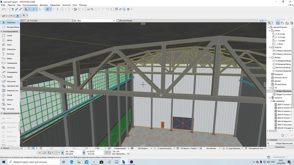Open the Помощь menu
Screen dimensions: 294x165
[83, 5]
